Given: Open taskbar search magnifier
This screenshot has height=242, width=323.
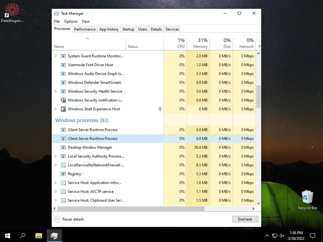Looking at the screenshot, I should [x=23, y=236].
